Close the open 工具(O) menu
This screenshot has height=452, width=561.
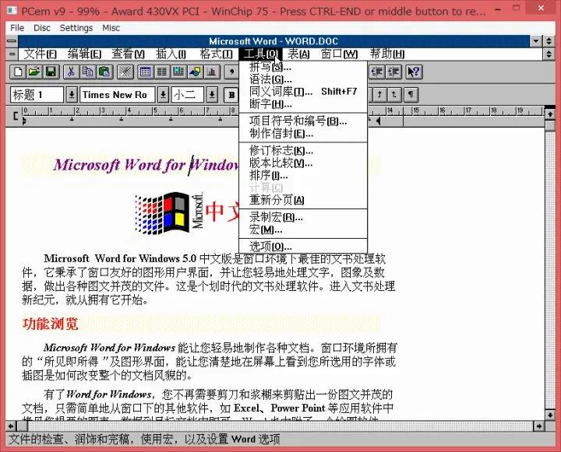[x=260, y=54]
